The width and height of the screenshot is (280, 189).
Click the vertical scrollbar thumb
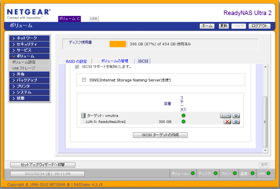point(265,122)
